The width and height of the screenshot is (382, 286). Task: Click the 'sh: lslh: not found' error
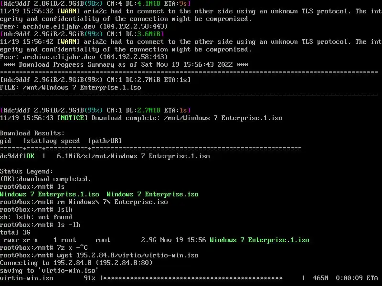(x=36, y=217)
